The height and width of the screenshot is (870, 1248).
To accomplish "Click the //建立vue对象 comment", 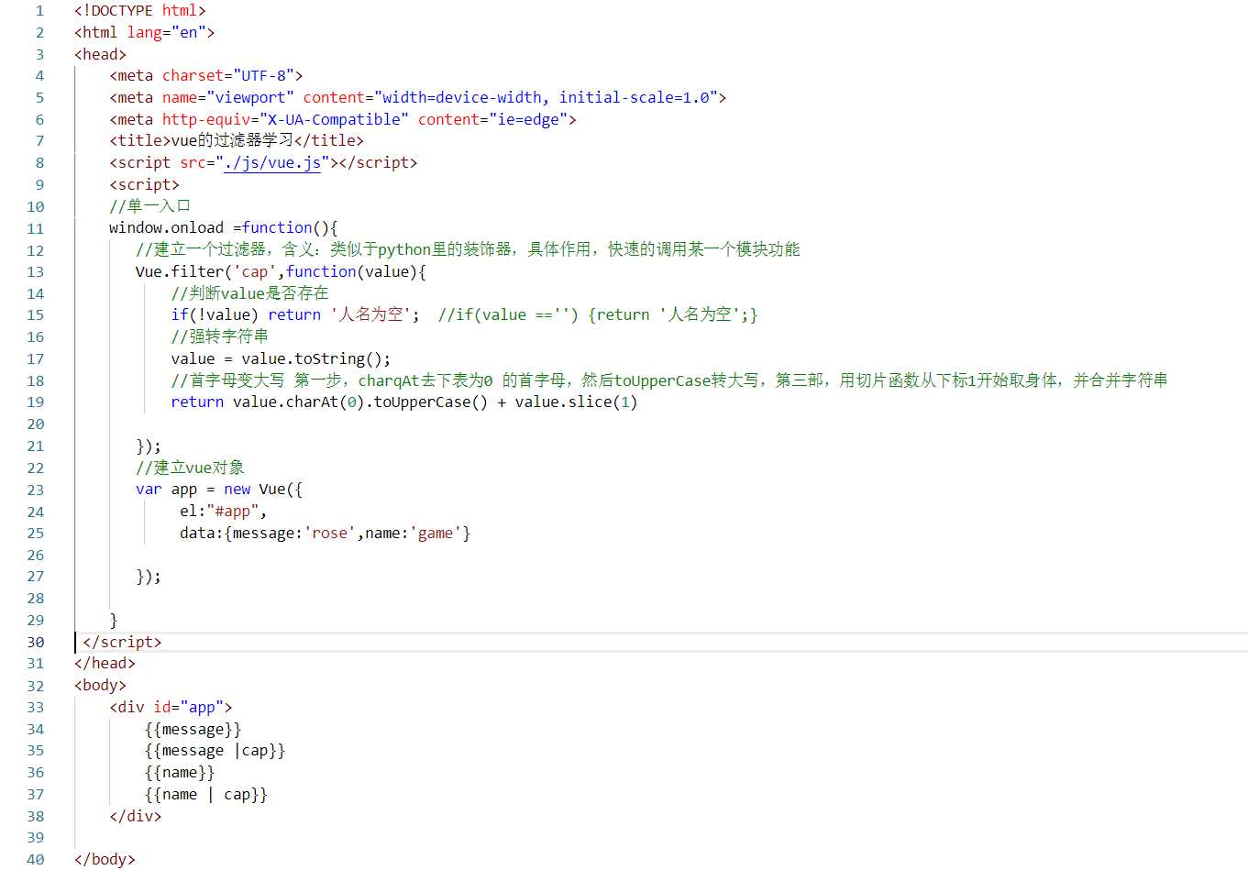I will pyautogui.click(x=190, y=468).
